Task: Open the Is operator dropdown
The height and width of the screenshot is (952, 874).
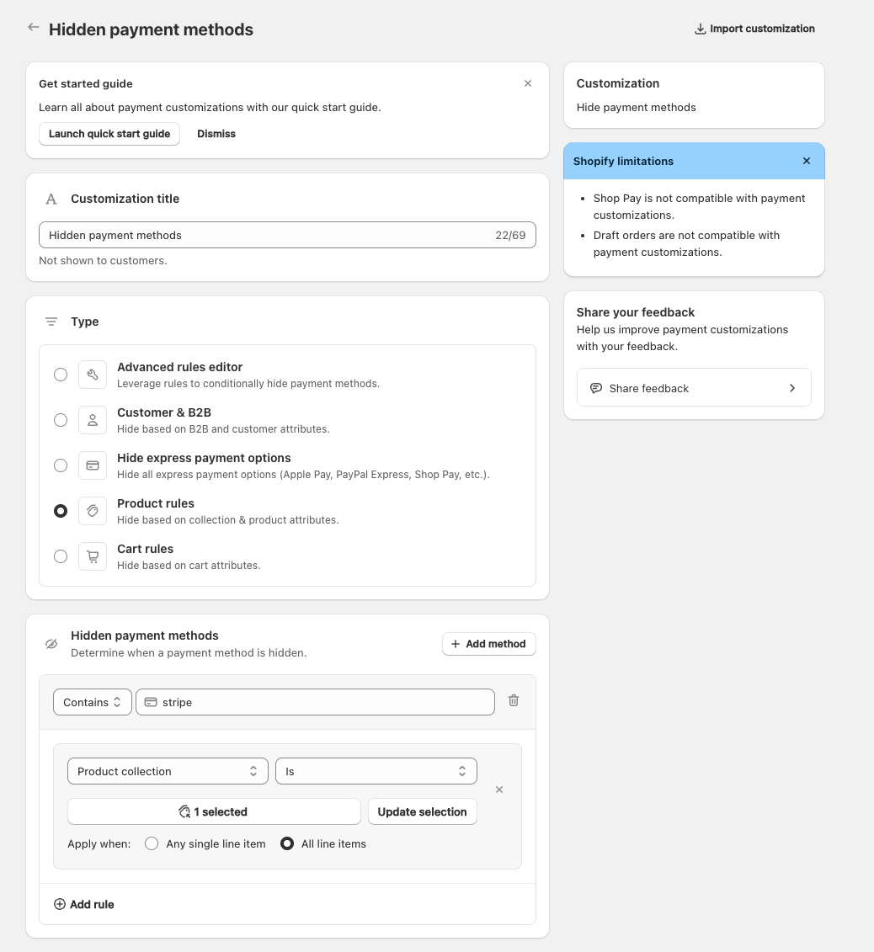Action: pos(376,771)
